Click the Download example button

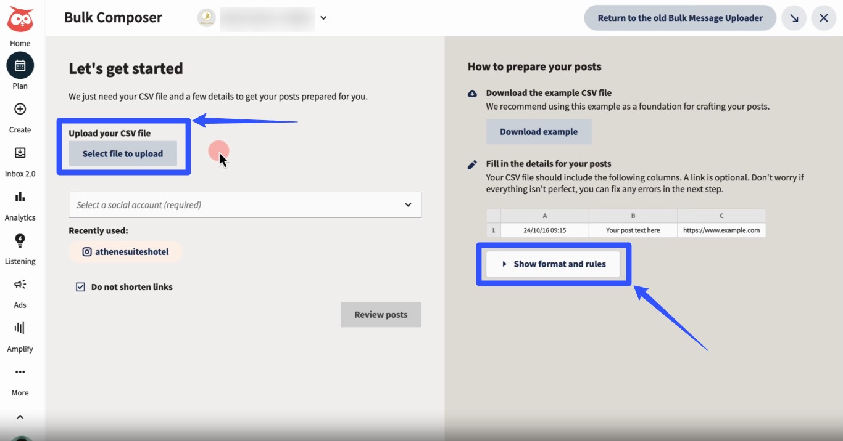(538, 131)
